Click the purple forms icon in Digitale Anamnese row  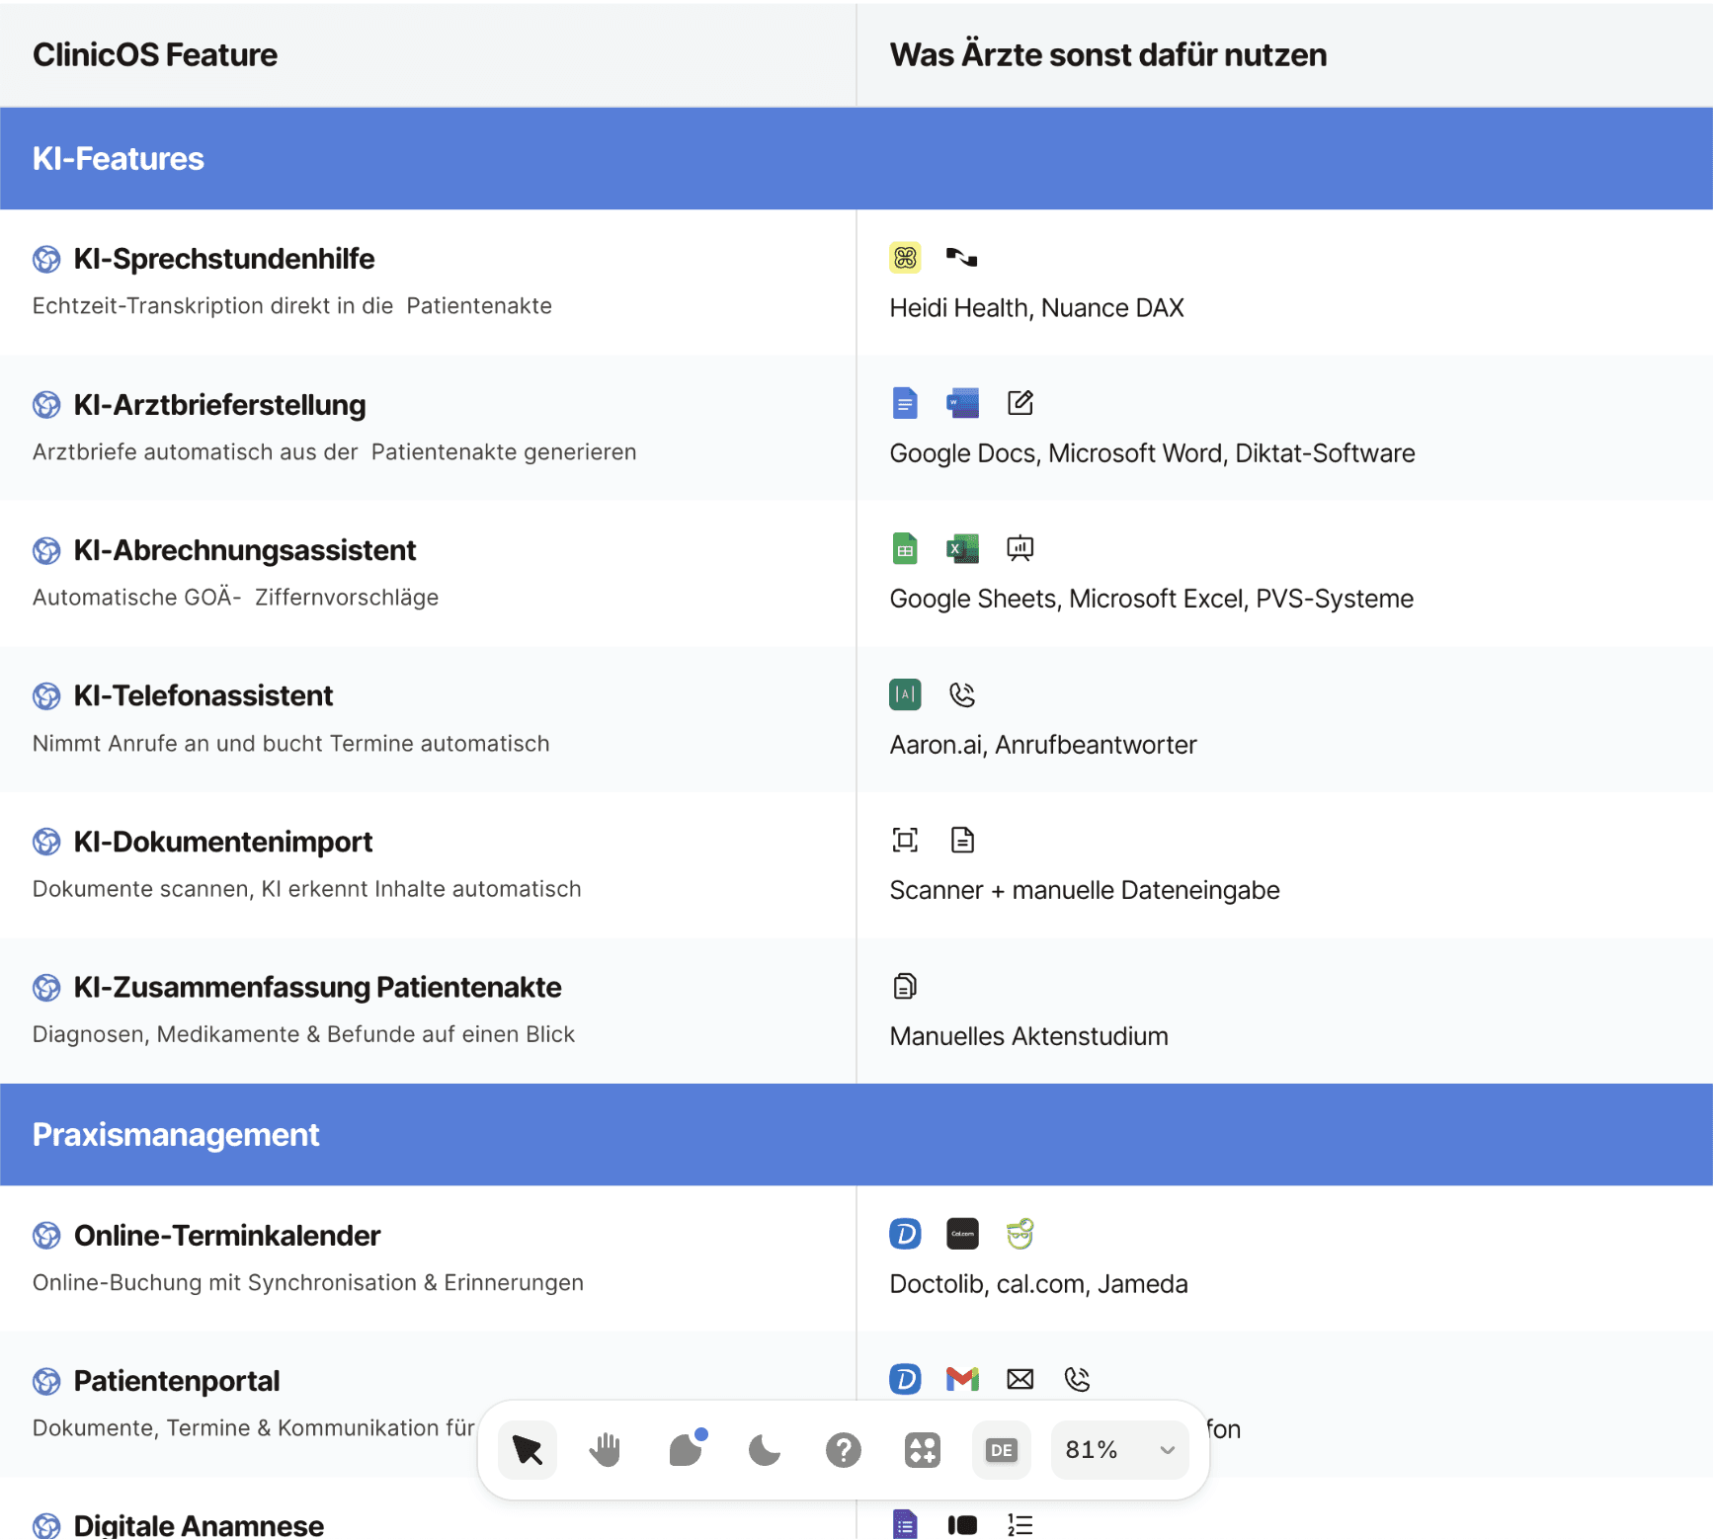click(905, 1524)
